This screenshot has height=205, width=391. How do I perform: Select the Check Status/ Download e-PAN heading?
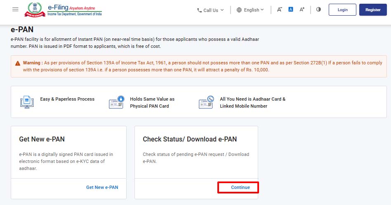click(x=190, y=139)
